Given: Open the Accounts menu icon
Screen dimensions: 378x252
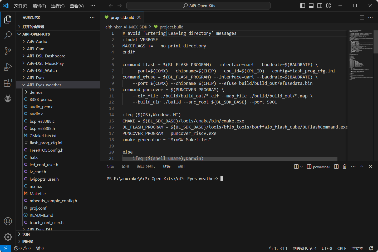Looking at the screenshot, I should tap(8, 221).
